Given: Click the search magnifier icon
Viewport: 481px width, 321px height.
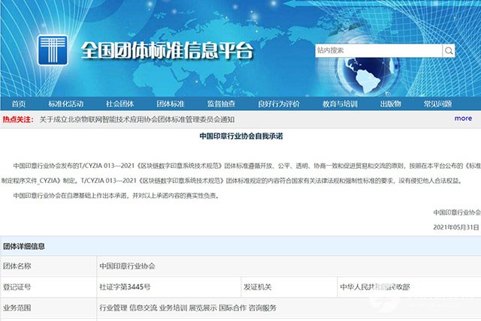Looking at the screenshot, I should click(449, 51).
